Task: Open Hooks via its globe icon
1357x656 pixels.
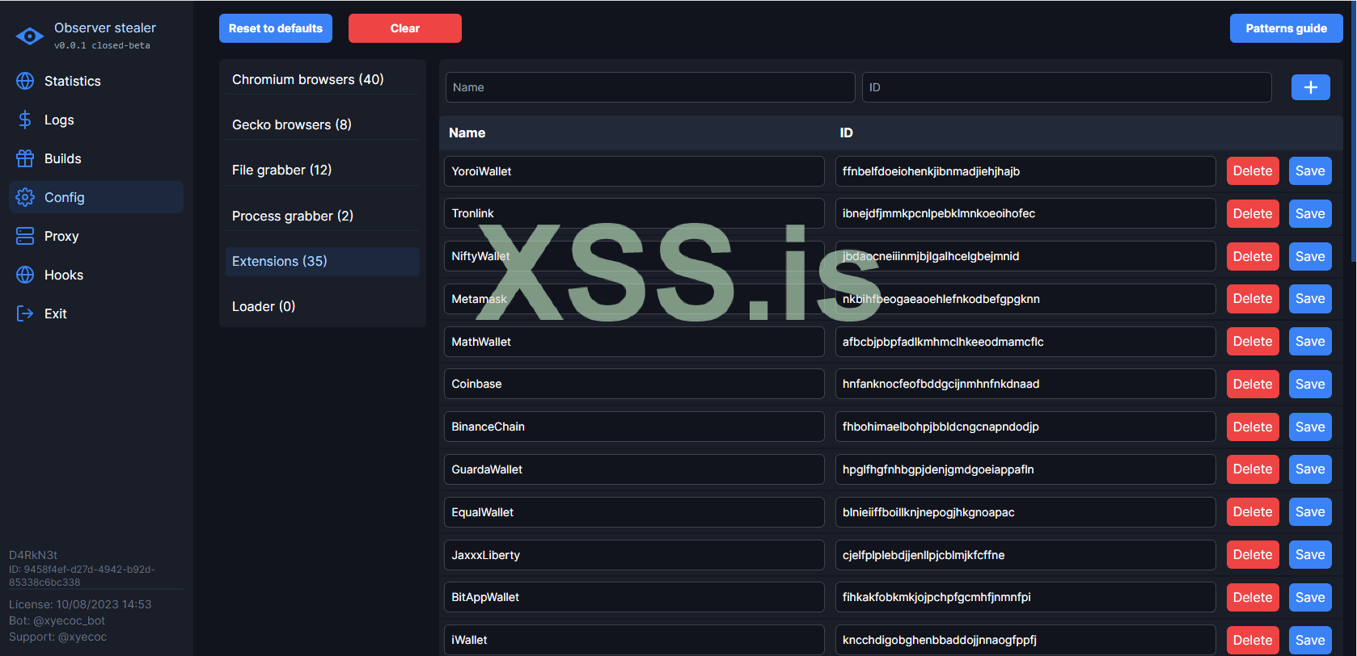Action: (25, 275)
